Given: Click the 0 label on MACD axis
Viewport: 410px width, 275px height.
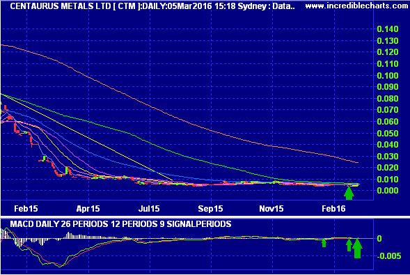Looking at the screenshot, I should (x=379, y=238).
